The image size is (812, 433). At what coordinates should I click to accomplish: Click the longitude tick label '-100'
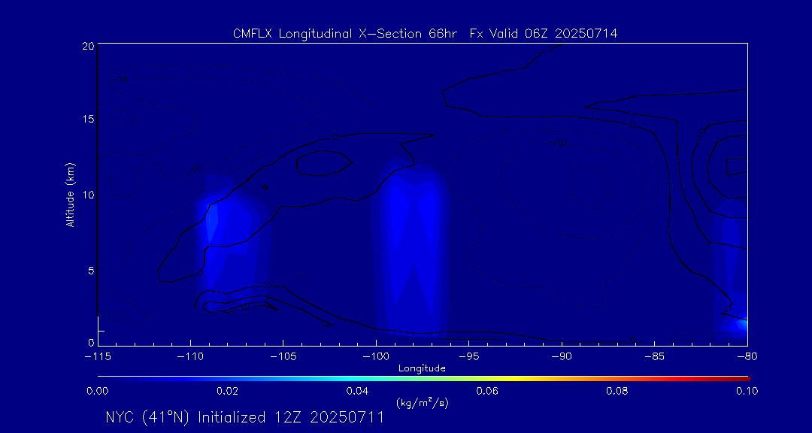(x=376, y=357)
